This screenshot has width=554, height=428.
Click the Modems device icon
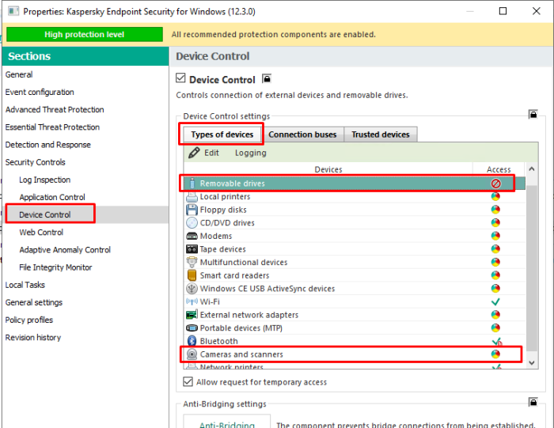pos(192,236)
